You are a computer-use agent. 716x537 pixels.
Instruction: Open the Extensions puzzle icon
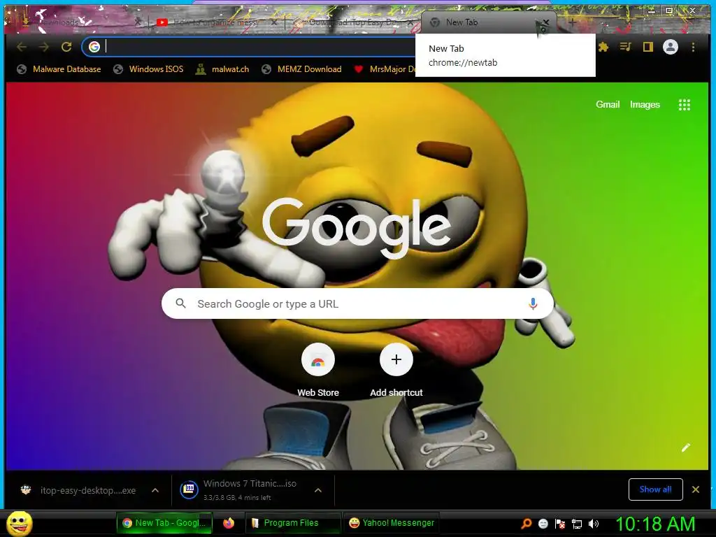click(x=603, y=47)
